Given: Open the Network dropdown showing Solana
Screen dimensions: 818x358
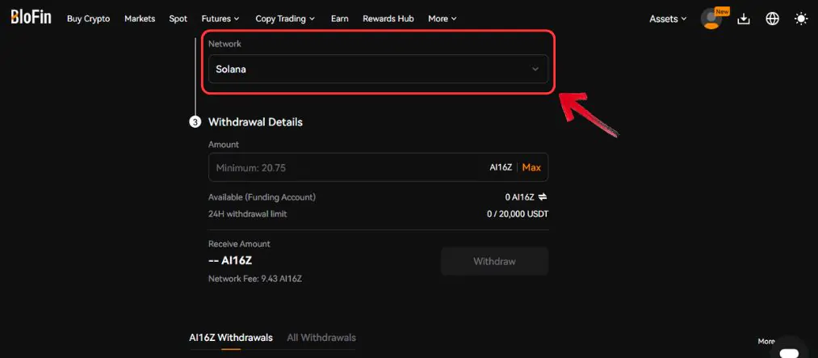Looking at the screenshot, I should click(x=378, y=69).
